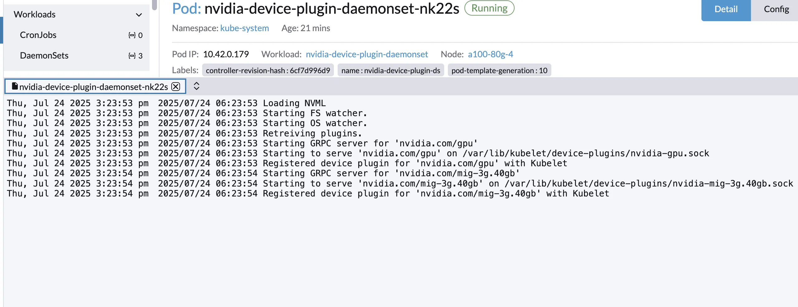Click the file icon in the log tab
Viewport: 798px width, 307px height.
[14, 86]
